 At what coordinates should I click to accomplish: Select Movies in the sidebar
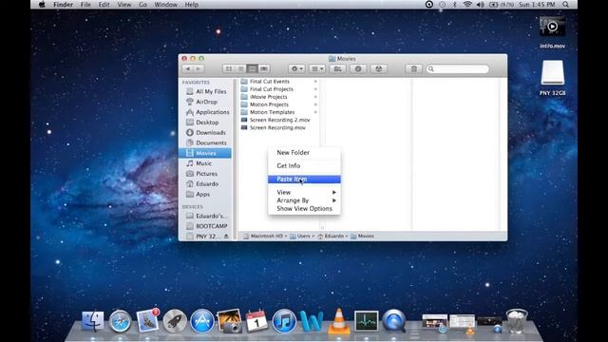[x=205, y=153]
